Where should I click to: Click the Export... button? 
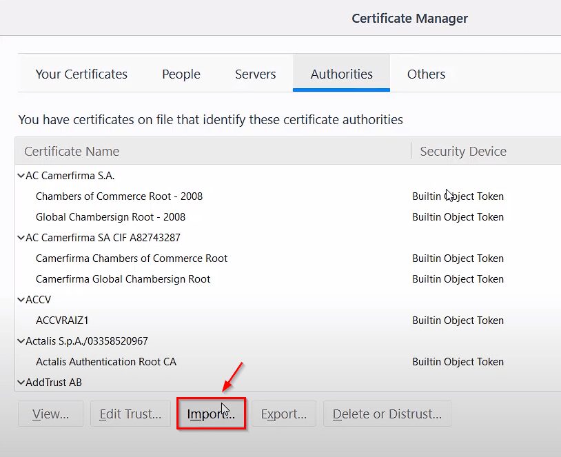pyautogui.click(x=284, y=414)
